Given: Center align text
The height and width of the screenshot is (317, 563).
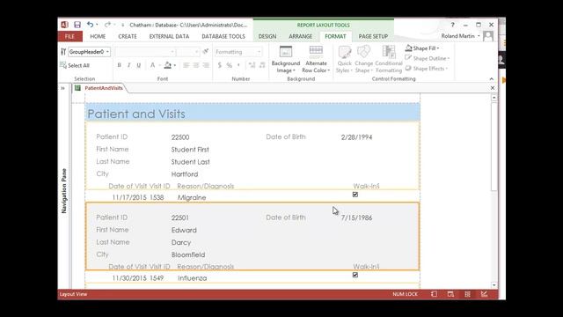Looking at the screenshot, I should [x=196, y=65].
